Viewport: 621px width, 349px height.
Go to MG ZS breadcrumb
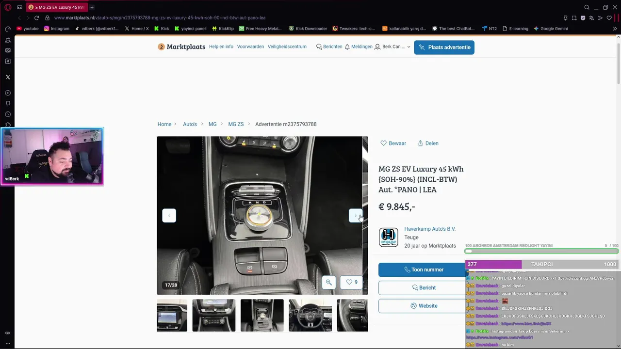point(236,124)
